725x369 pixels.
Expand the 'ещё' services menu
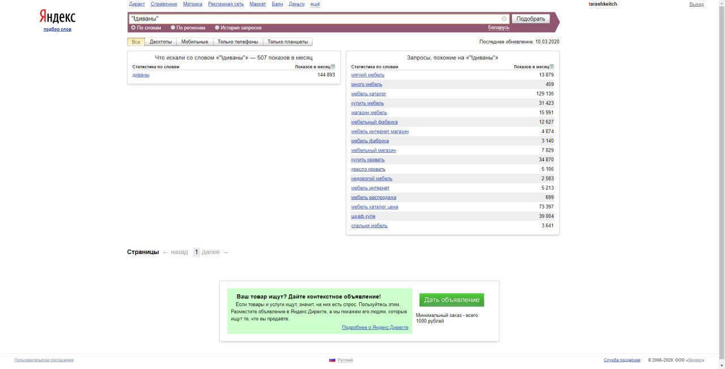(x=315, y=4)
